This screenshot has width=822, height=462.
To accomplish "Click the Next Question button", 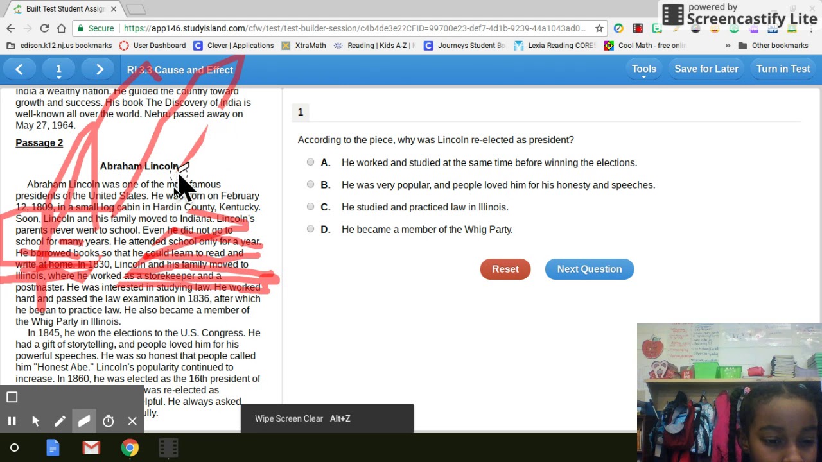I will pos(589,269).
